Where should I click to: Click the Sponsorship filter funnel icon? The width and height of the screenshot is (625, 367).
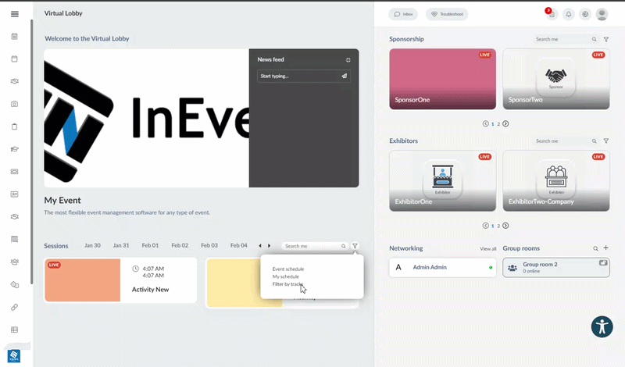606,39
